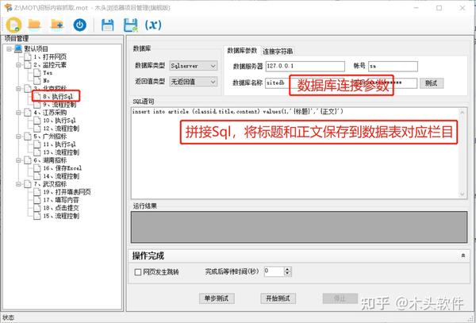Click the 测试 connection button
Screen dimensions: 476x323
[432, 83]
